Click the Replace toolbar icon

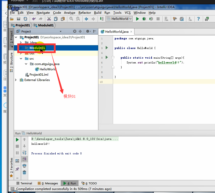(78, 19)
